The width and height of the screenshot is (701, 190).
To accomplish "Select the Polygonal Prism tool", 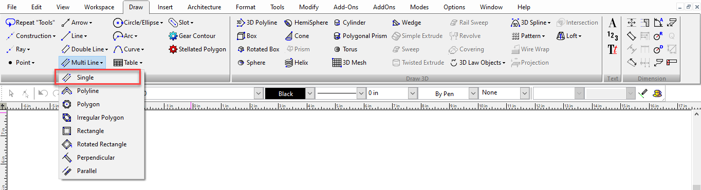I will point(359,36).
